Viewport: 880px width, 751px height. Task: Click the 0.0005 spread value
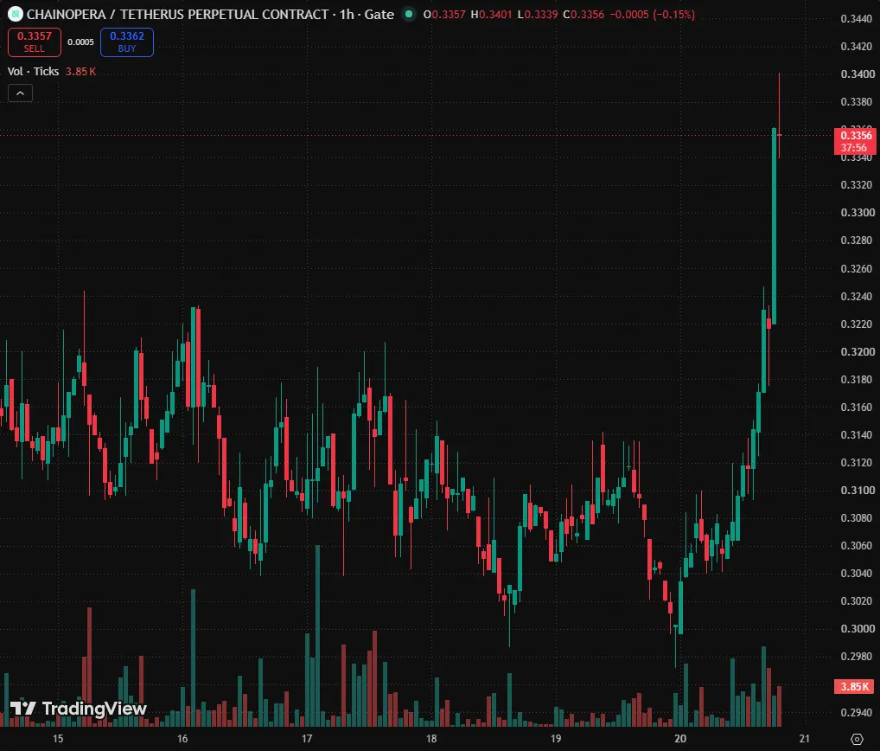80,42
